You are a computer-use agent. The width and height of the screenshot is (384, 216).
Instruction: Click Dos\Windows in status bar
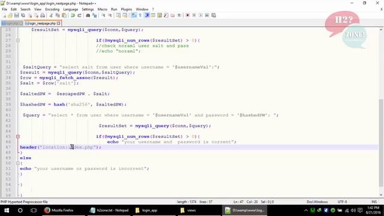317,202
